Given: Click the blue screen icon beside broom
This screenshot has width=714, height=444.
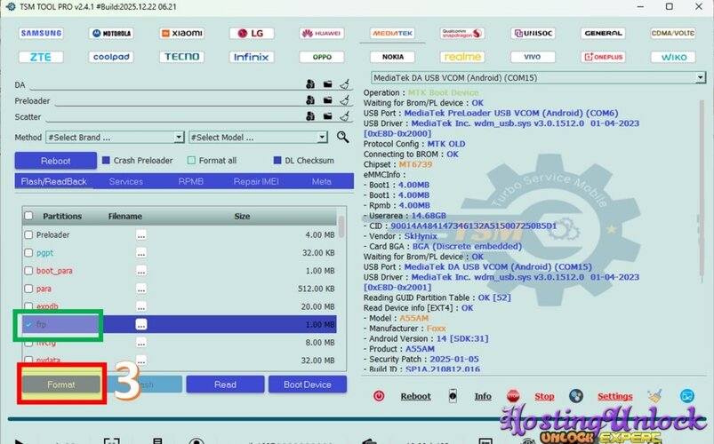Looking at the screenshot, I should click(687, 396).
